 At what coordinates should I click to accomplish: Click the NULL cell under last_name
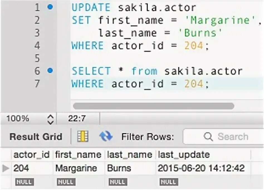coord(118,182)
